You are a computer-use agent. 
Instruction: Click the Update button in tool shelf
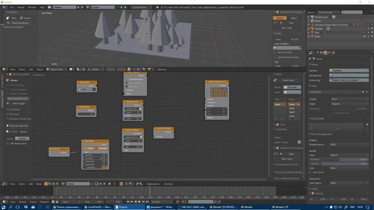click(x=26, y=18)
